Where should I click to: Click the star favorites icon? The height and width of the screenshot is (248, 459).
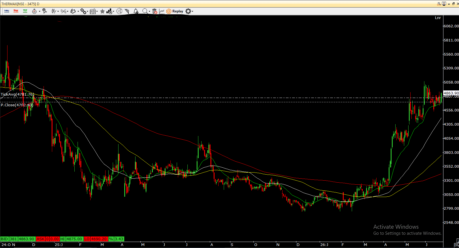coord(102,11)
